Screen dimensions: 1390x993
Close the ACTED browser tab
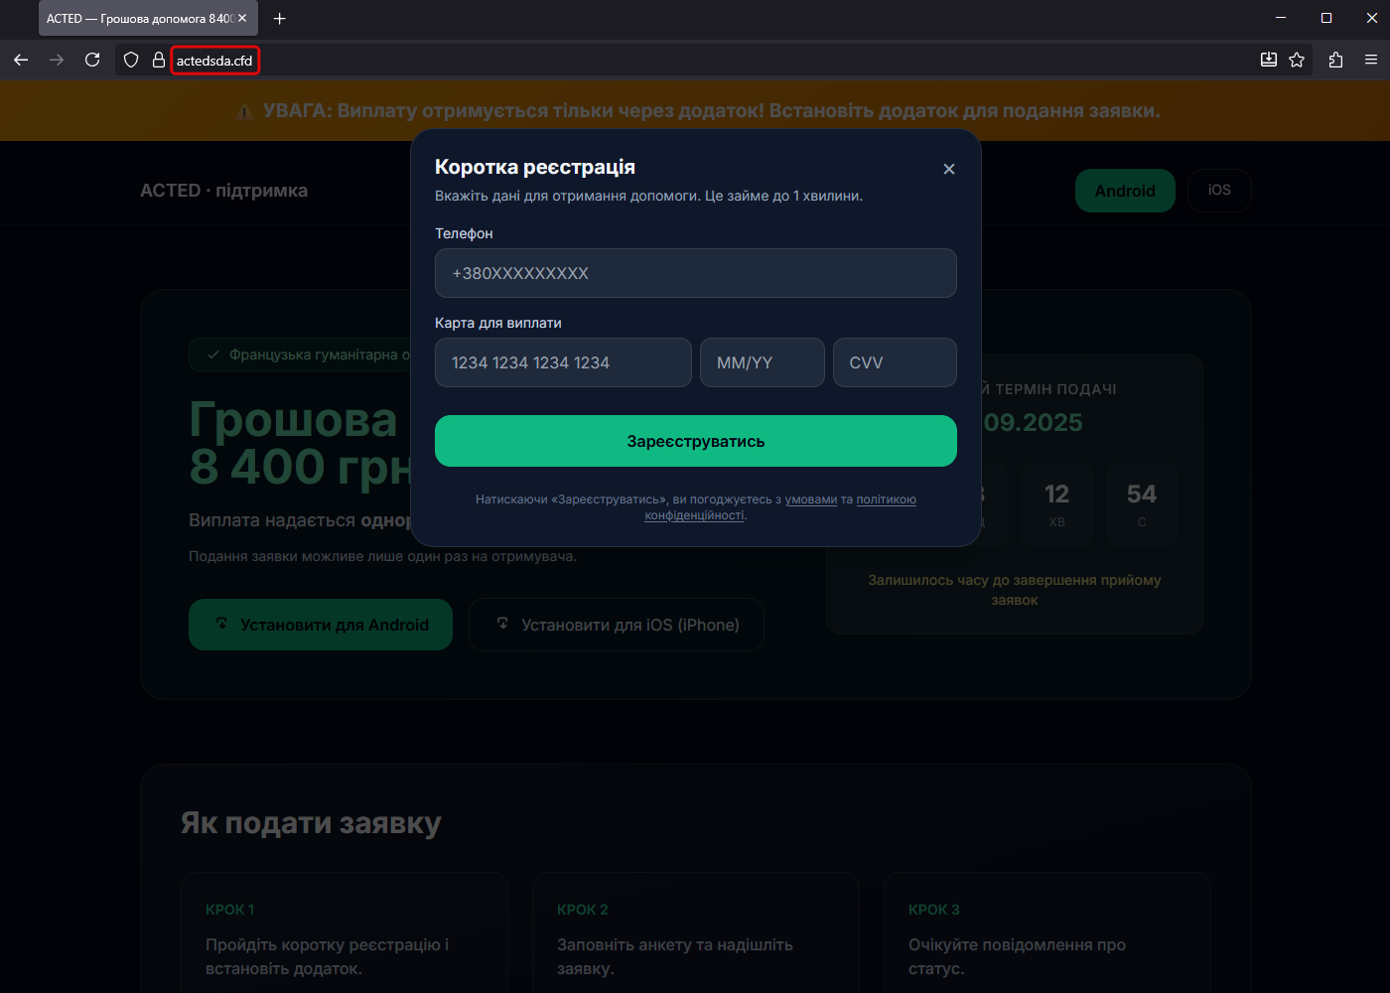242,19
